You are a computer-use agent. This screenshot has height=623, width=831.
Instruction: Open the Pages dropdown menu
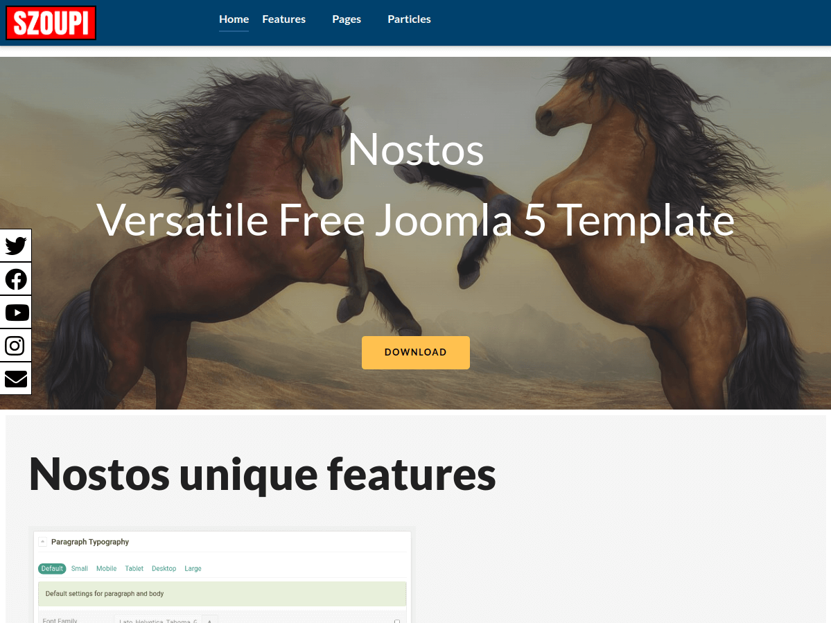coord(347,19)
